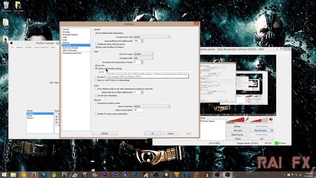Click the Latency tuning factor input field
316x178 pixels.
pos(138,110)
